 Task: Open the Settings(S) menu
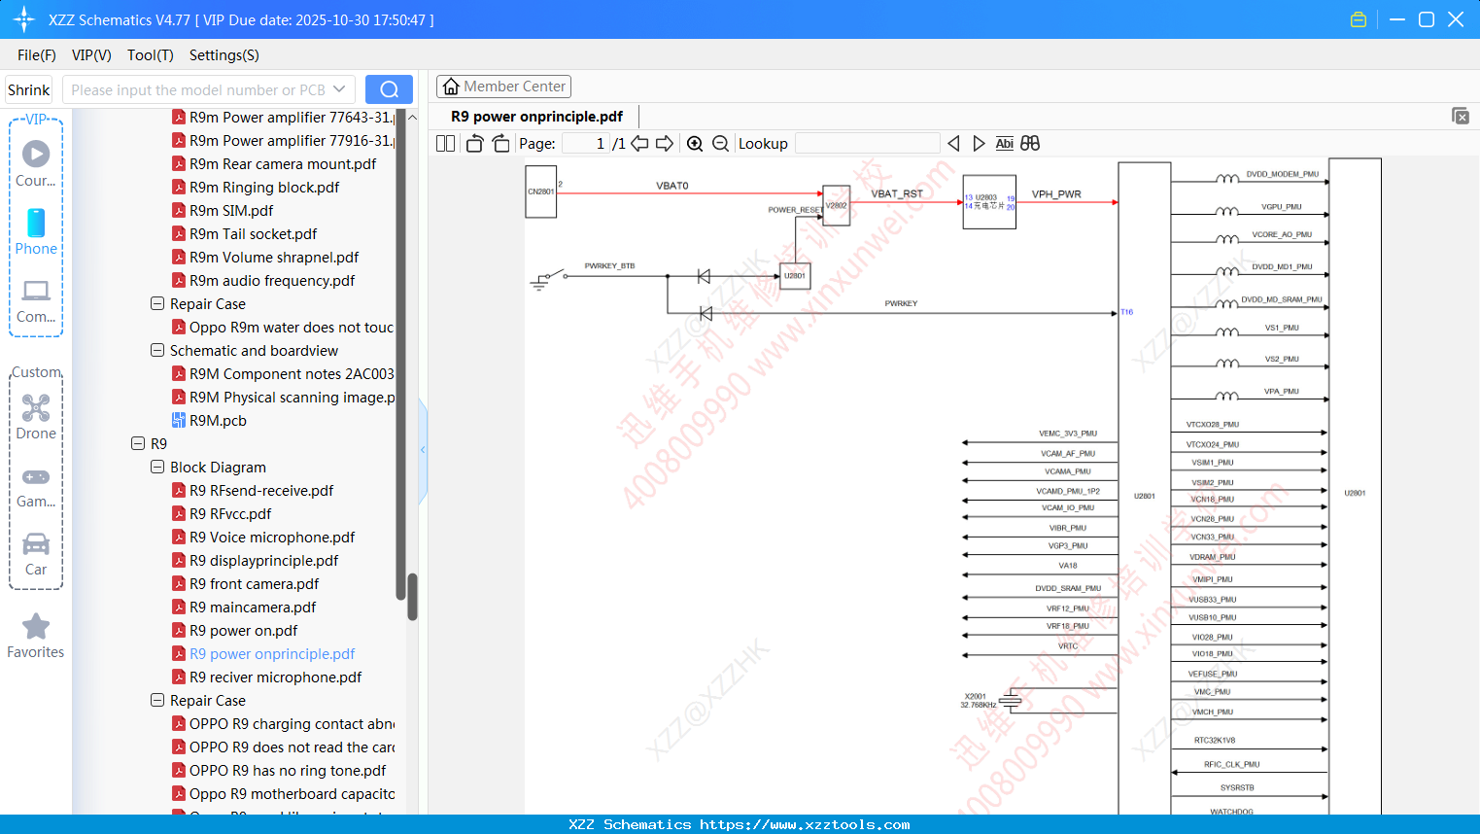point(224,55)
